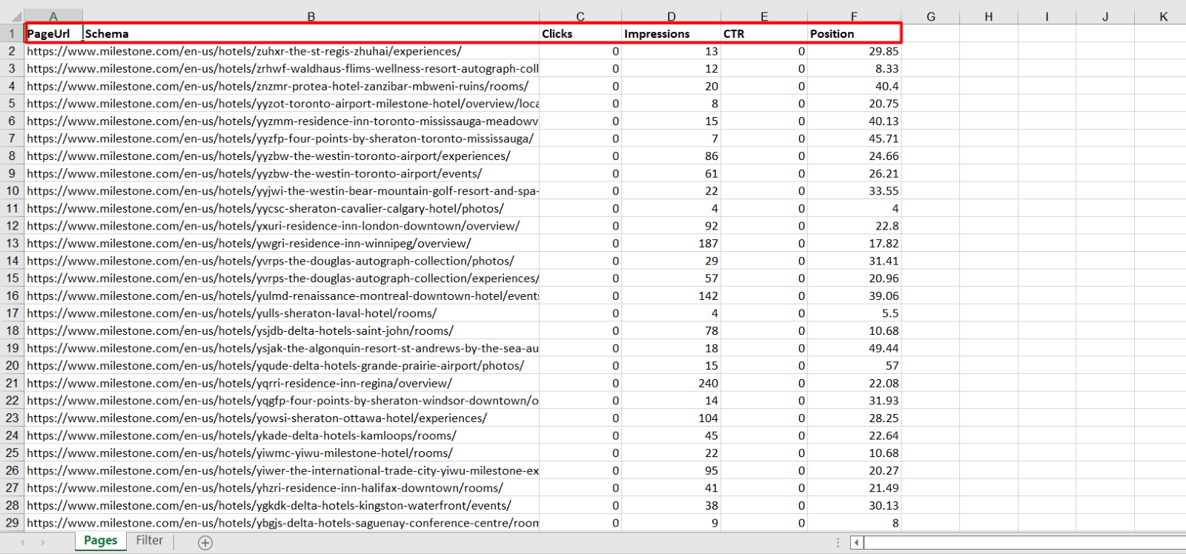The image size is (1186, 554).
Task: Select row 25 header
Action: click(12, 453)
